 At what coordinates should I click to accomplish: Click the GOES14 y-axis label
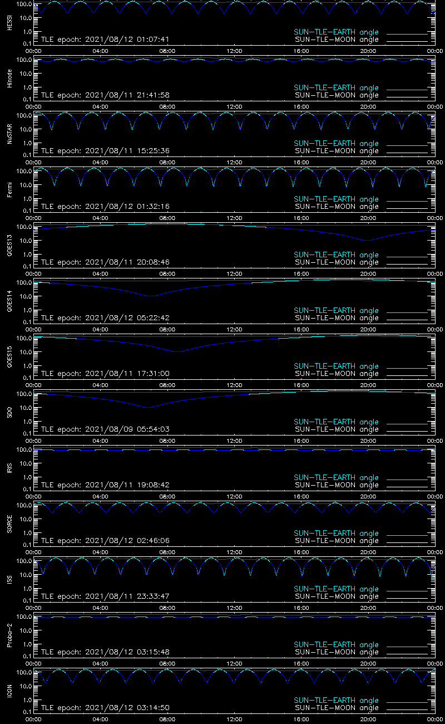[x=9, y=301]
